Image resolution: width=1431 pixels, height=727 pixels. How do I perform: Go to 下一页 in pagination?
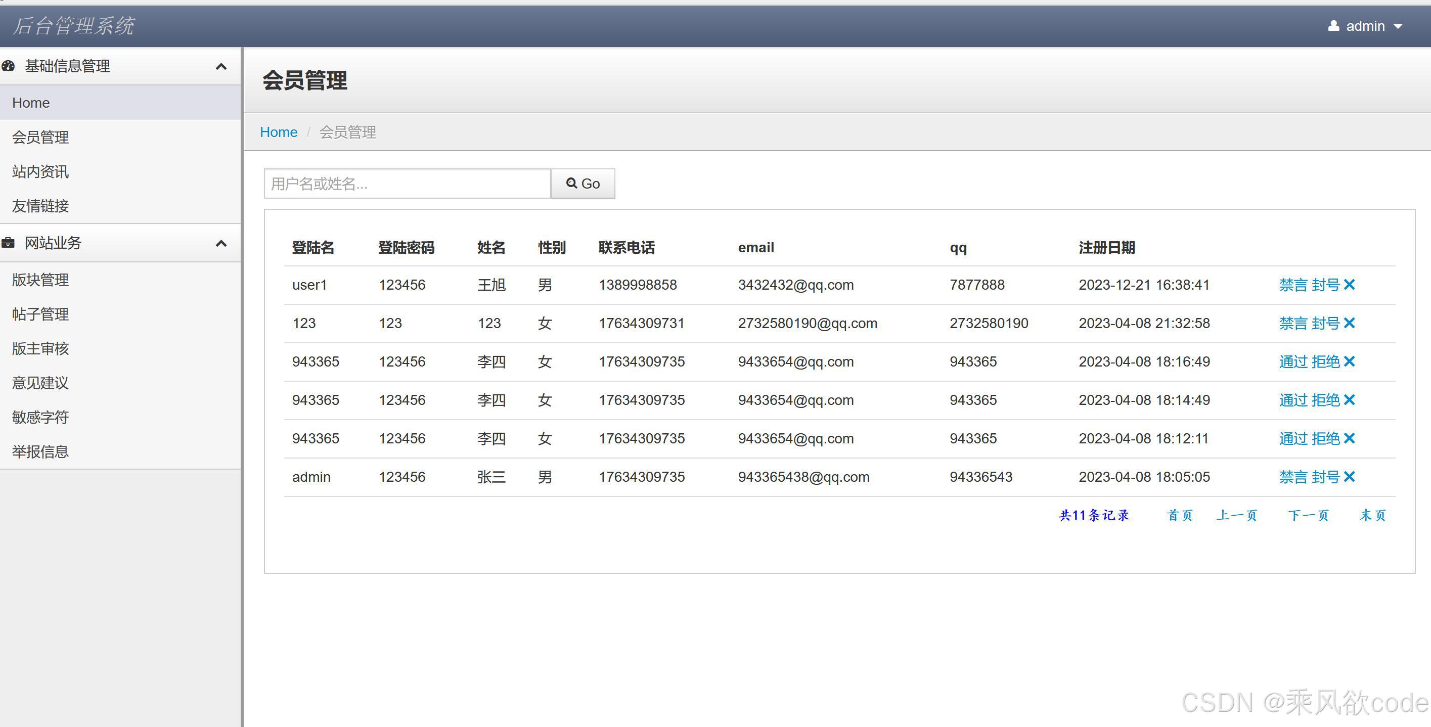pos(1308,515)
